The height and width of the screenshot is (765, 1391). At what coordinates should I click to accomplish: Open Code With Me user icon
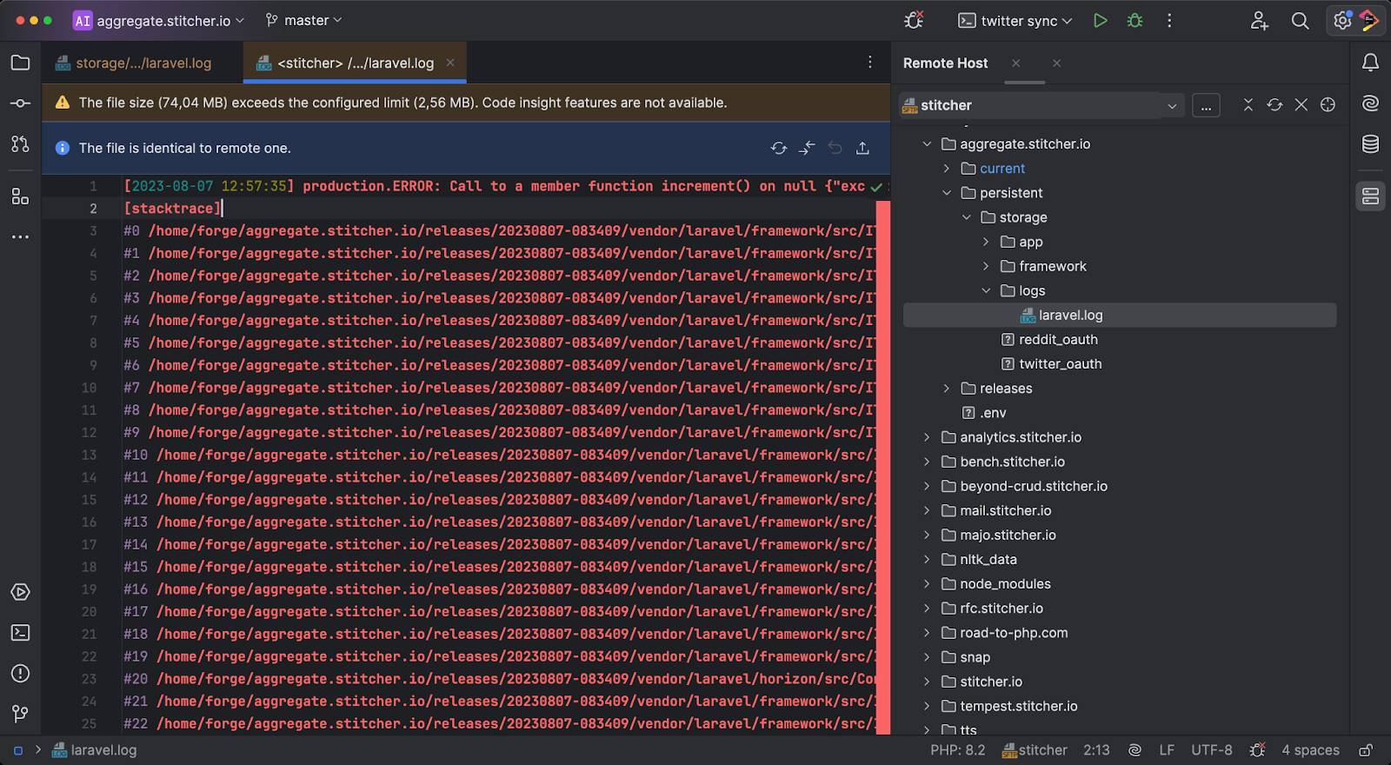click(1259, 21)
